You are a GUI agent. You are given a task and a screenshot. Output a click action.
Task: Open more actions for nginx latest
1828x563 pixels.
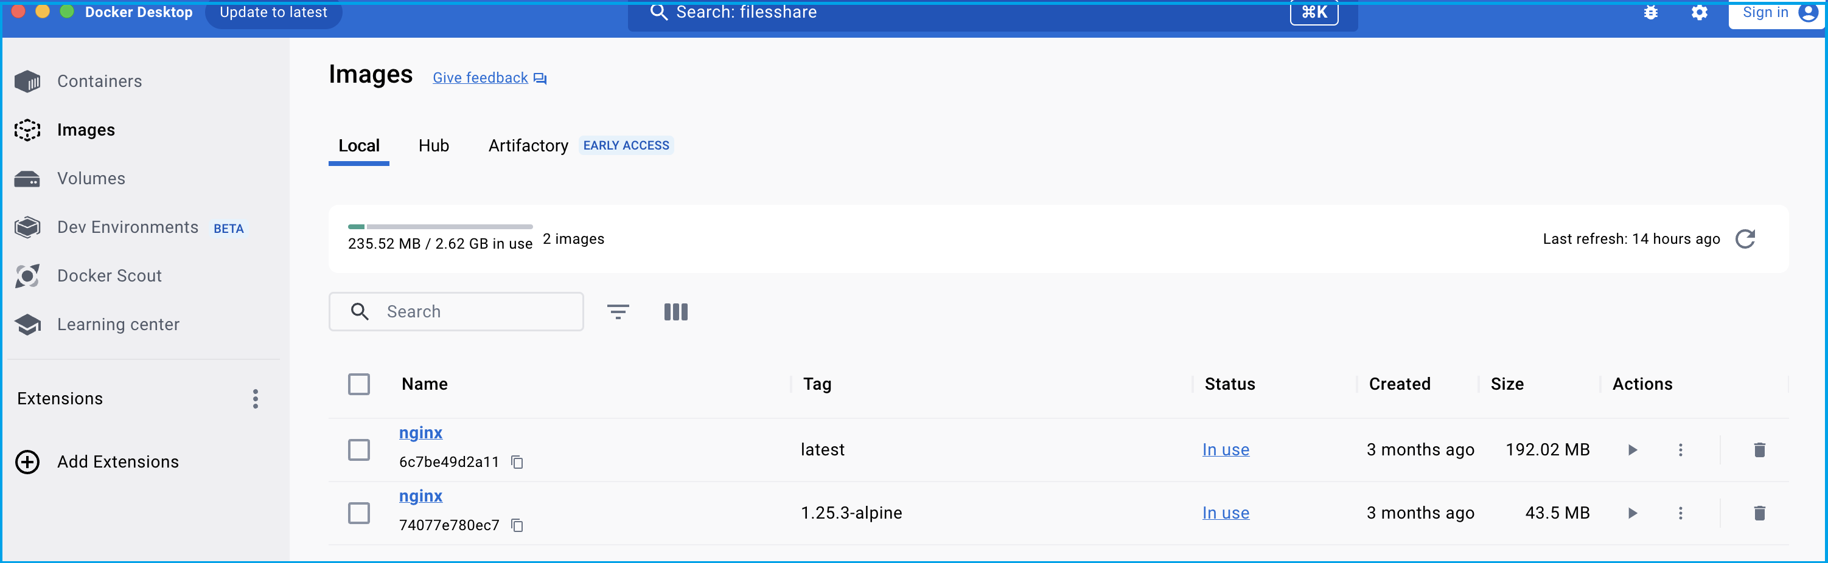pyautogui.click(x=1680, y=451)
